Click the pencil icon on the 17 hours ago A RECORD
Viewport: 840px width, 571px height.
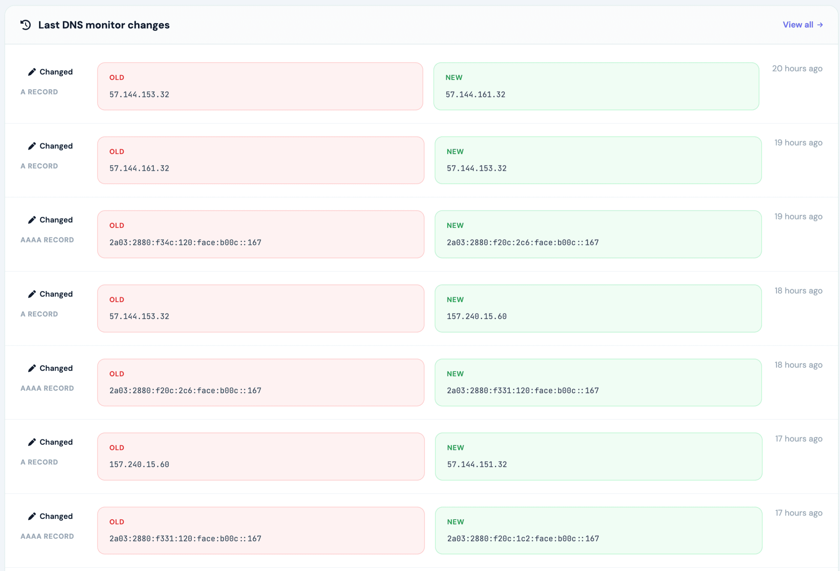click(x=32, y=442)
